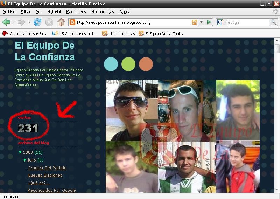Open Comenzar a usar Firefox bookmark

tap(25, 33)
